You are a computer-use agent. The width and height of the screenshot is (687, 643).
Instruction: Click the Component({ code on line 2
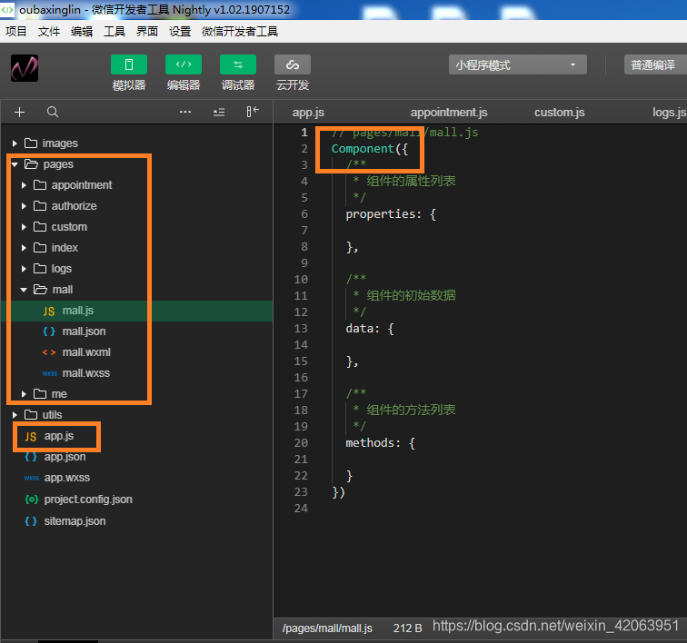pos(369,149)
